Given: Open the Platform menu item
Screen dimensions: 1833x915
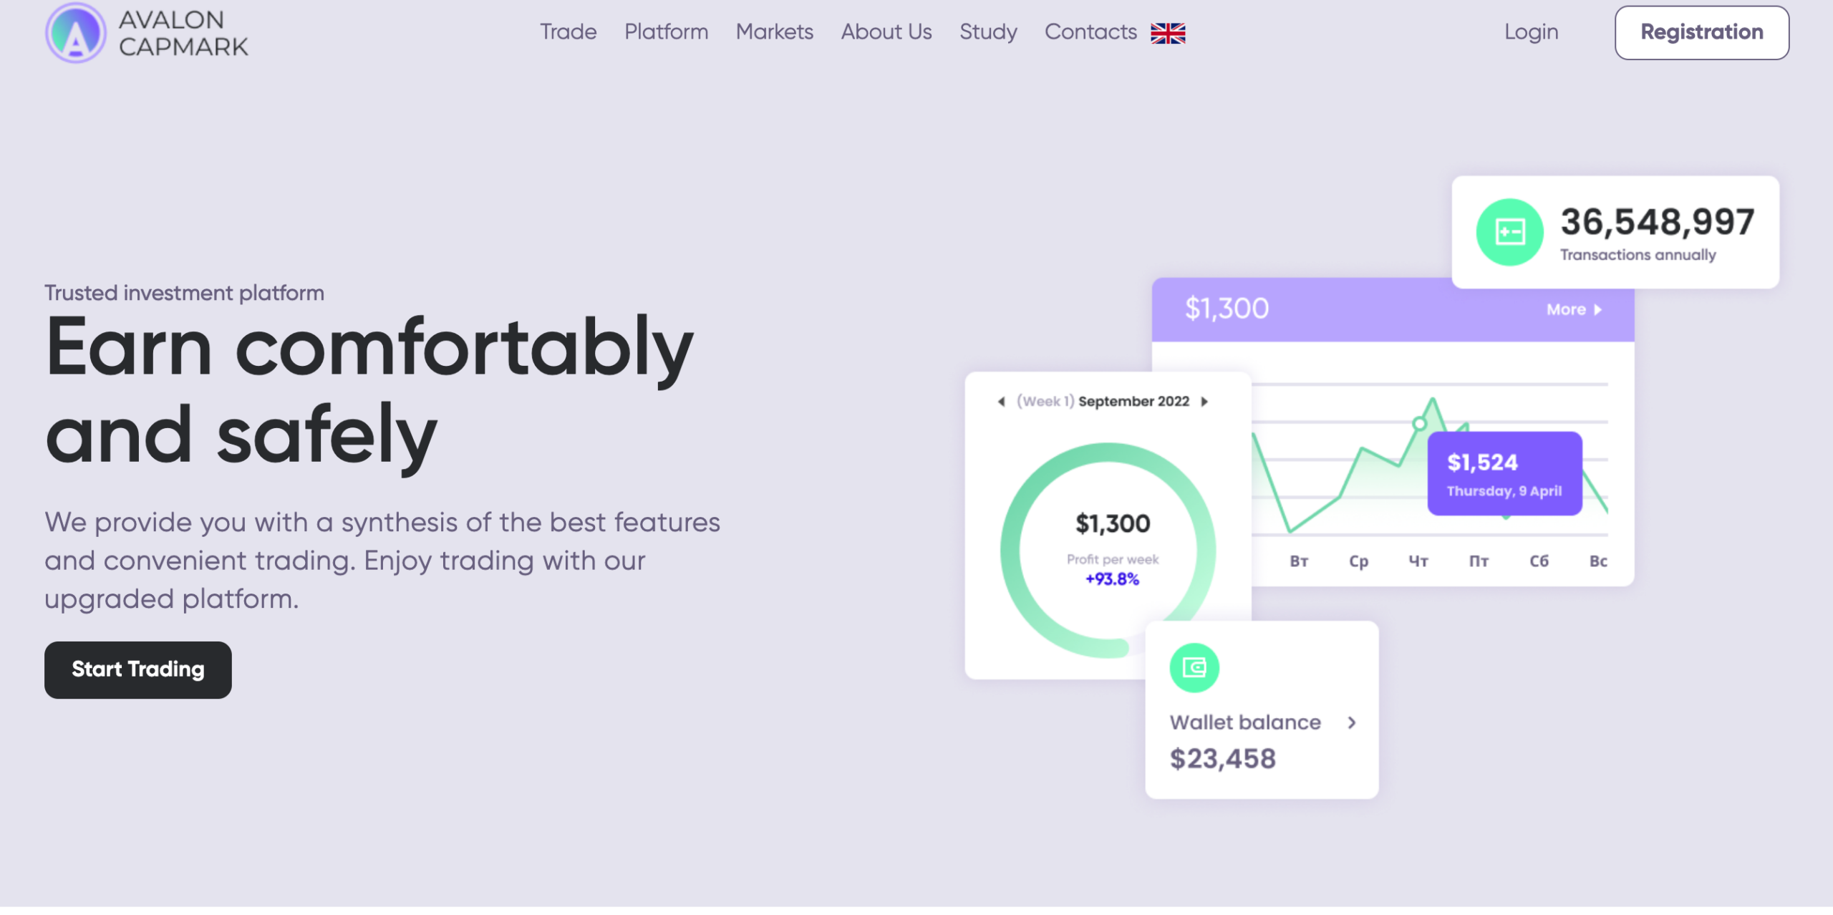Looking at the screenshot, I should (666, 32).
